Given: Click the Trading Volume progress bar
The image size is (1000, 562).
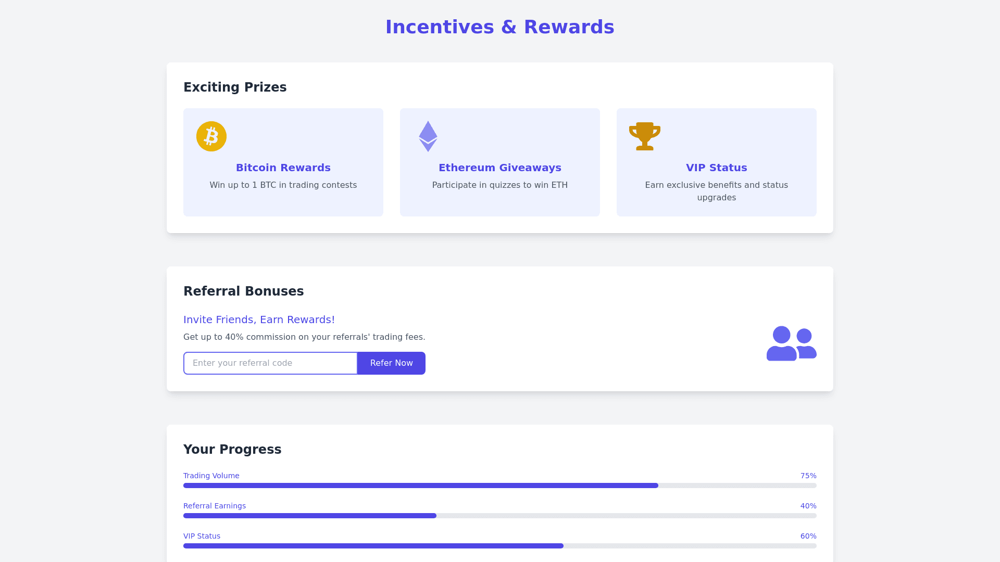Looking at the screenshot, I should pyautogui.click(x=500, y=486).
